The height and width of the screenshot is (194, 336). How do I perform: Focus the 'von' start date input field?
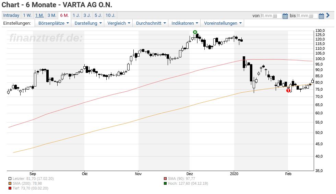tap(271, 16)
